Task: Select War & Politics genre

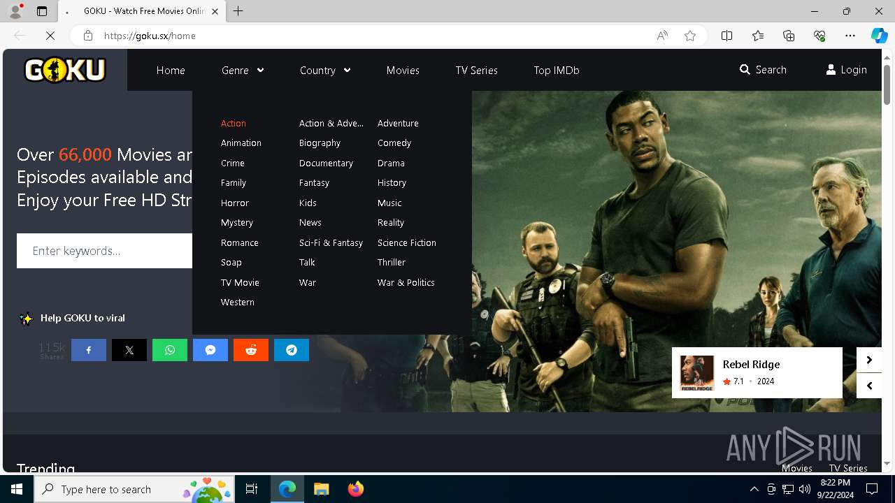Action: [406, 282]
